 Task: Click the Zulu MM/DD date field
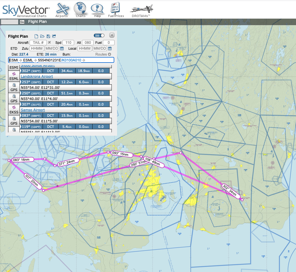pyautogui.click(x=52, y=49)
